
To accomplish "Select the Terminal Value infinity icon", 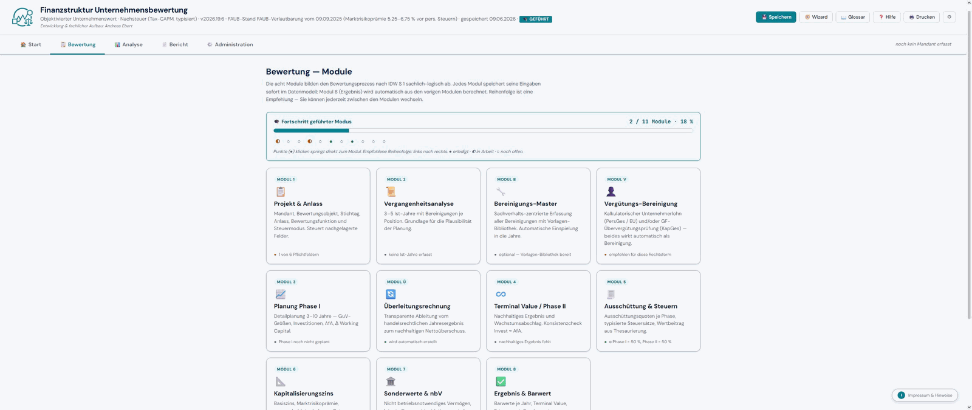I will (501, 294).
